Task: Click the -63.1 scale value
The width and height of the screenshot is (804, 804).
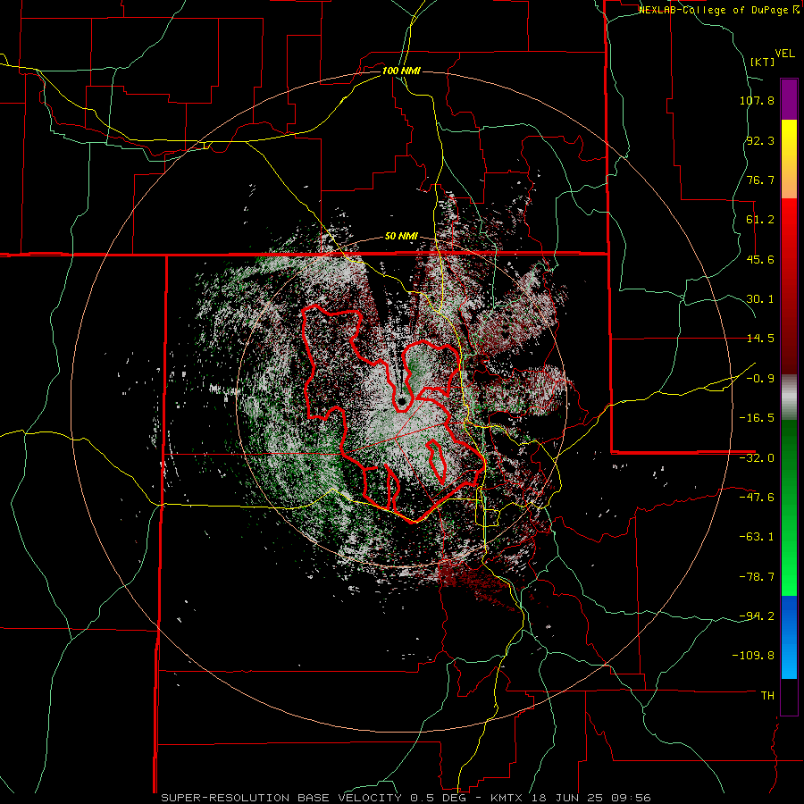Action: 757,537
